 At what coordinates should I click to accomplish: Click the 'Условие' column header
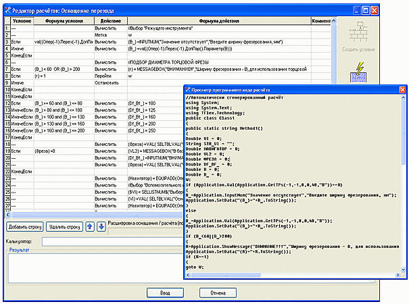point(22,21)
